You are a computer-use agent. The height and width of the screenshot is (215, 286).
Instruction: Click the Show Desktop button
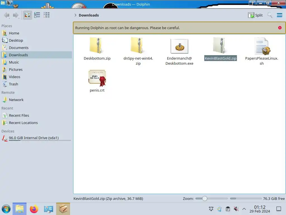pos(279,209)
